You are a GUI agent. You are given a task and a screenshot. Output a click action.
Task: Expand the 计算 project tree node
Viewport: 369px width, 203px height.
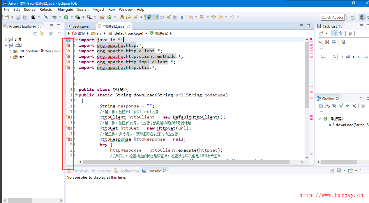coord(6,39)
